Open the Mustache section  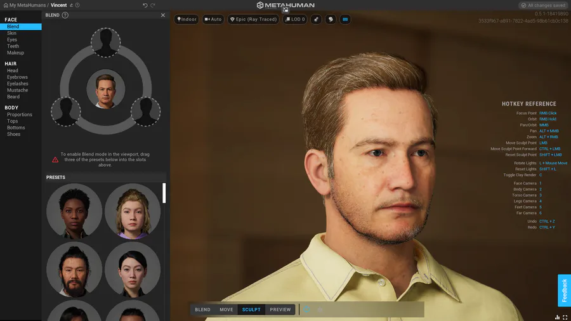pyautogui.click(x=18, y=90)
